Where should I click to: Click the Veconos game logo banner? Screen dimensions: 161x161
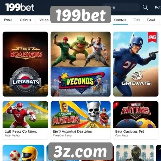tap(80, 81)
